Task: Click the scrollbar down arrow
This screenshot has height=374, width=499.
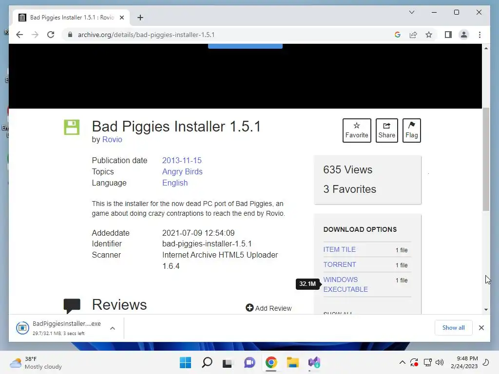Action: pyautogui.click(x=486, y=309)
